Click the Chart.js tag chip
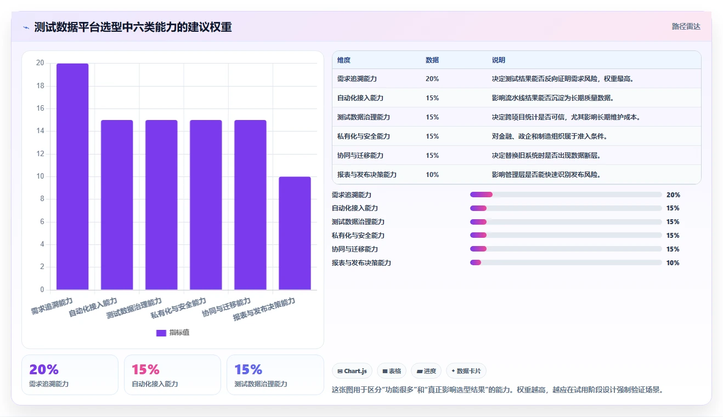Viewport: 723px width, 417px height. pos(352,371)
